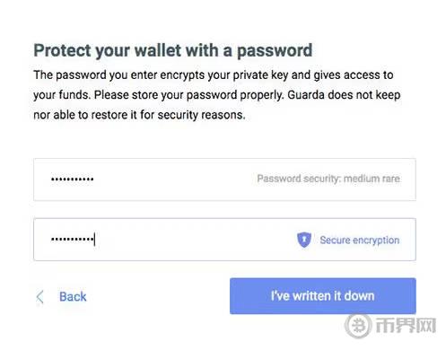
Task: Confirm with "I've written it down" button
Action: click(x=323, y=296)
